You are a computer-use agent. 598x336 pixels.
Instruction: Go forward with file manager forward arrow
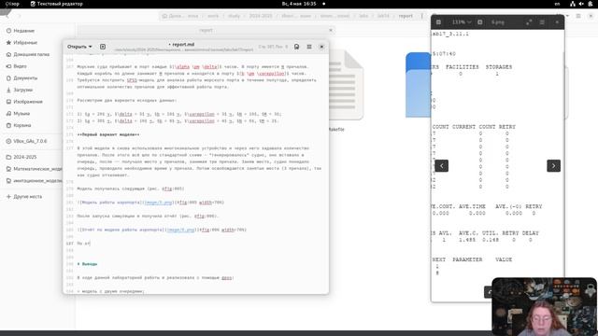(x=19, y=16)
